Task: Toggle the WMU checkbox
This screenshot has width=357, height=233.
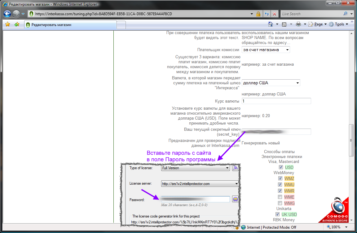Action: click(280, 185)
